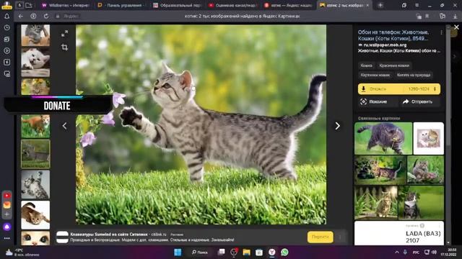Open Alice assistant purple icon in sidebar
Image resolution: width=462 pixels, height=259 pixels.
pos(7,227)
